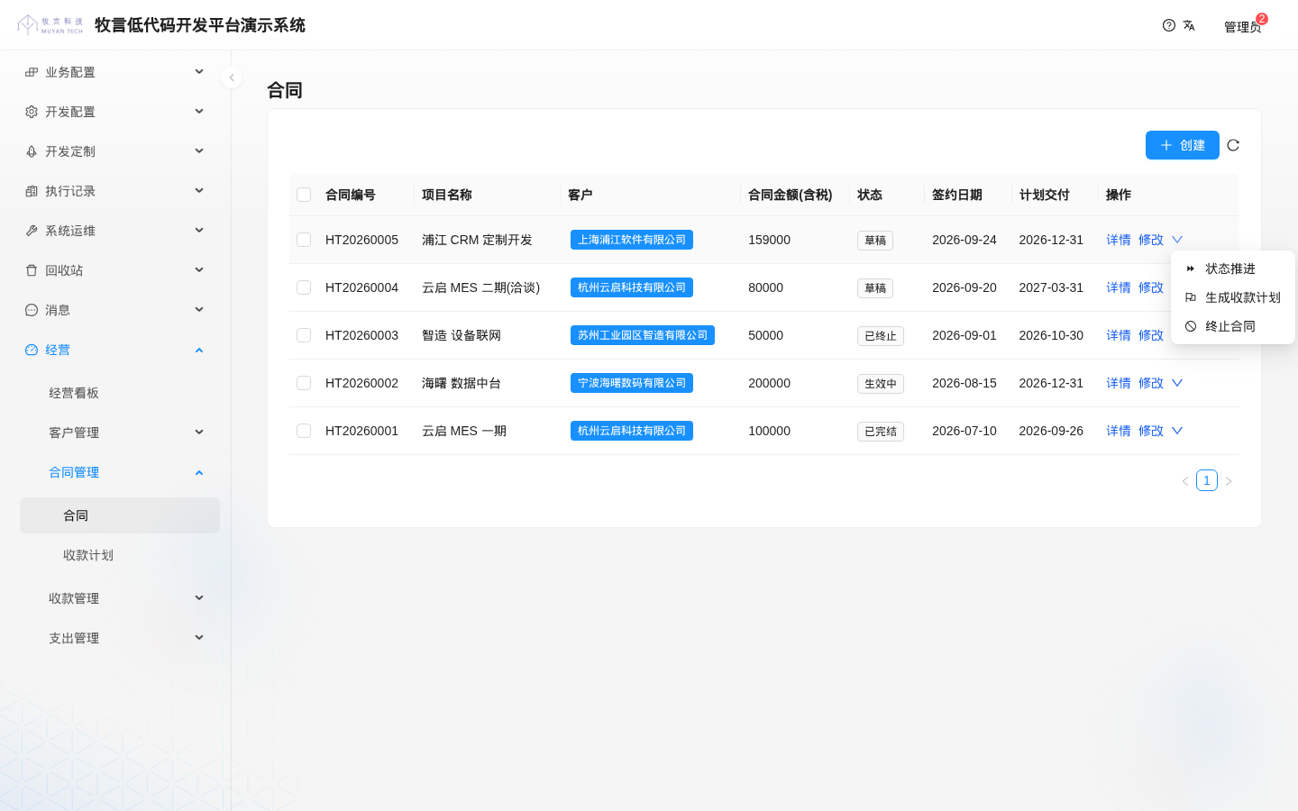Viewport: 1298px width, 811px height.
Task: Click the 上海浦江软件有限公司 customer tag
Action: 632,240
